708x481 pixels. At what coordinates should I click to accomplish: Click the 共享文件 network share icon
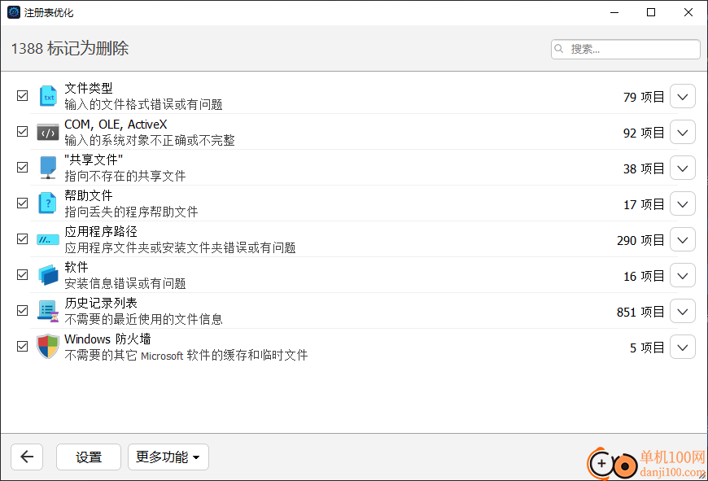pos(48,168)
